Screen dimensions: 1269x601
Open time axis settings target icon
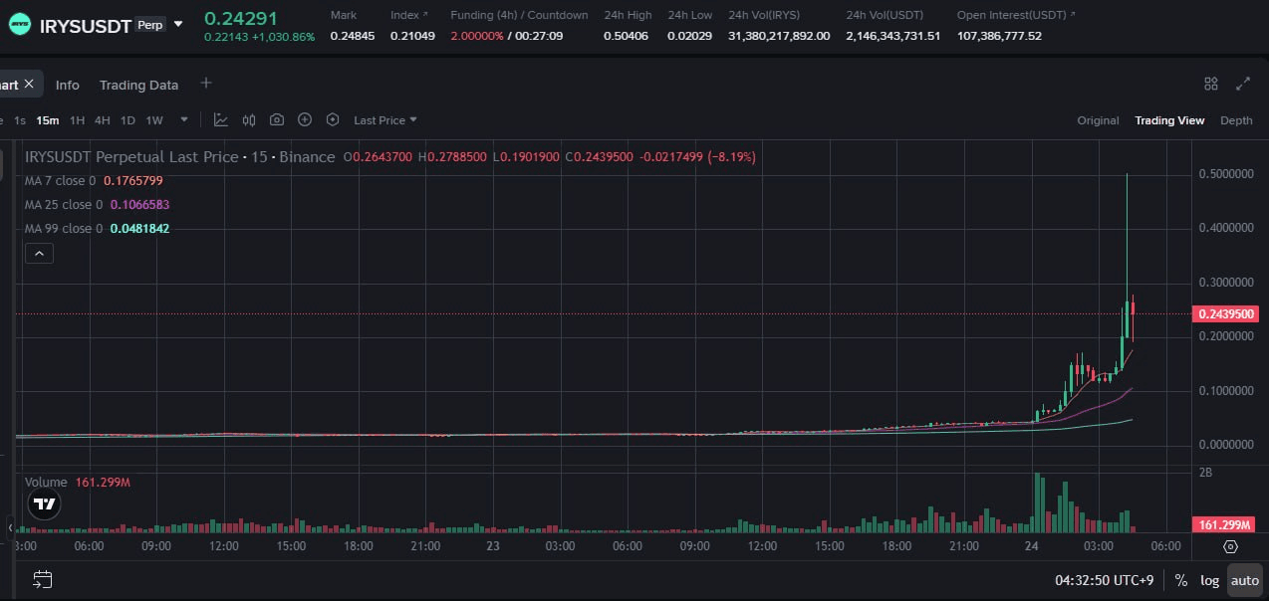click(x=1230, y=546)
